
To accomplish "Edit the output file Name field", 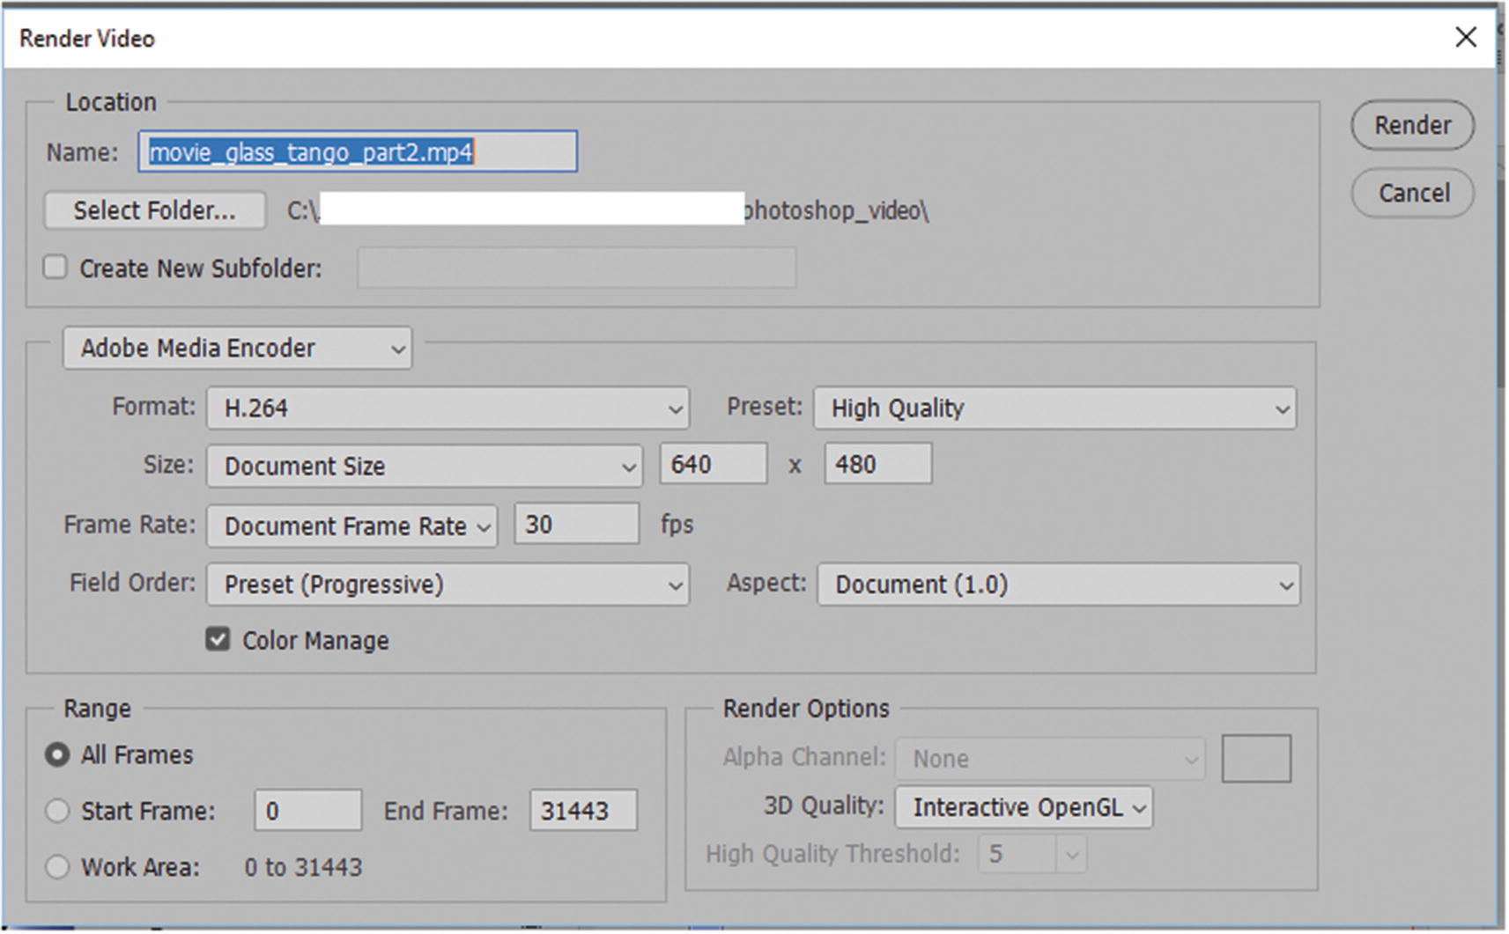I will click(358, 151).
